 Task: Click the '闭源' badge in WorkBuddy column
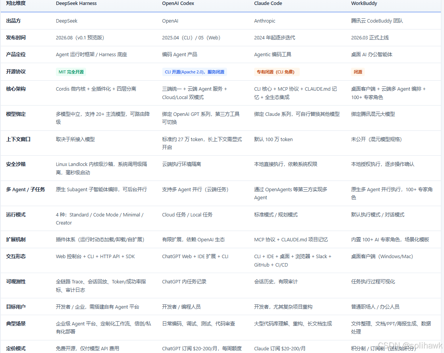pyautogui.click(x=358, y=72)
